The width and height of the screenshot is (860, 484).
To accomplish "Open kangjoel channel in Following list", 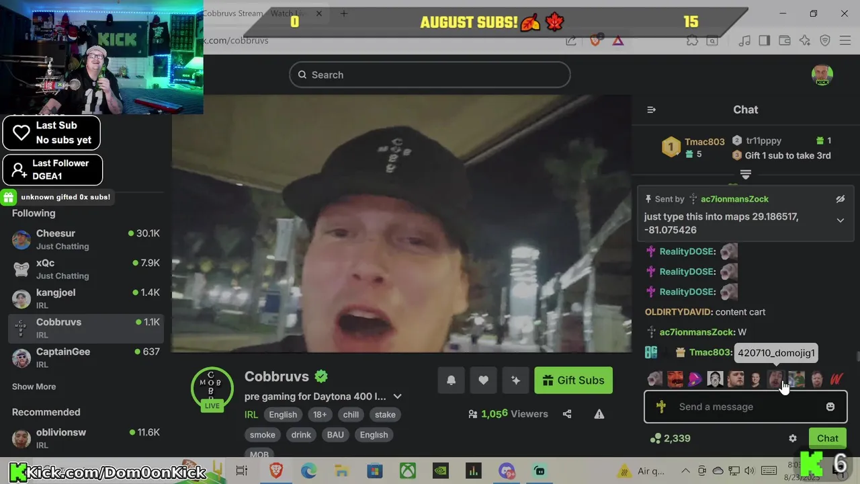I will coord(86,298).
